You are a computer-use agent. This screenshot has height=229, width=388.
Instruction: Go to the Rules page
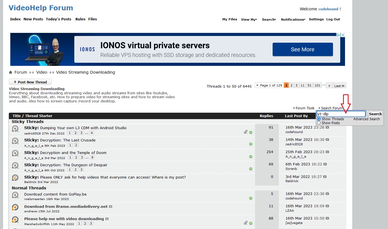point(80,19)
